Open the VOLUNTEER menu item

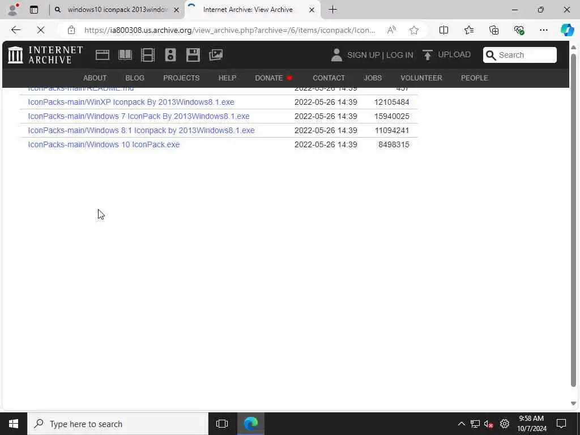(x=421, y=78)
